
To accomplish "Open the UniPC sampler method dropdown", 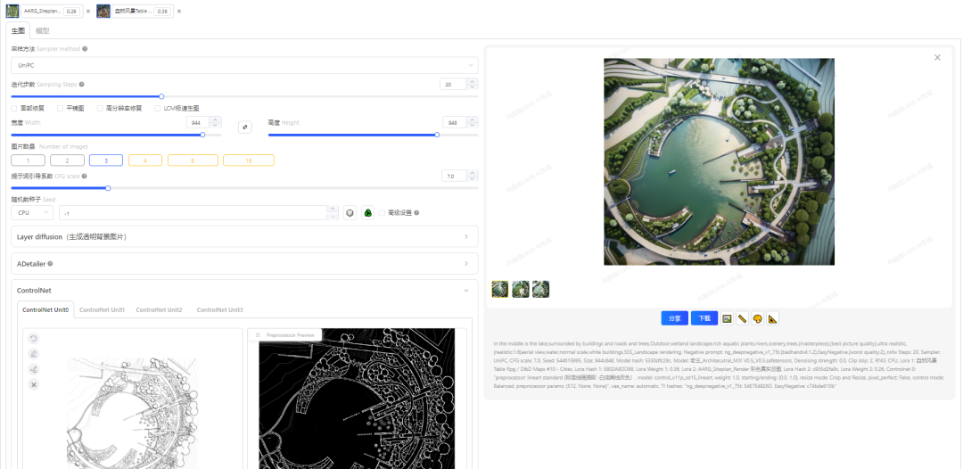I will pyautogui.click(x=244, y=65).
